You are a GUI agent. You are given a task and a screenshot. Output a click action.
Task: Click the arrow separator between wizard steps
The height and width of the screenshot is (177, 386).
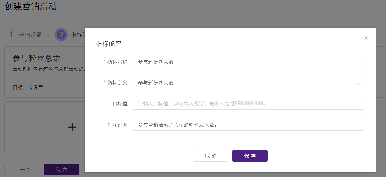(x=48, y=34)
